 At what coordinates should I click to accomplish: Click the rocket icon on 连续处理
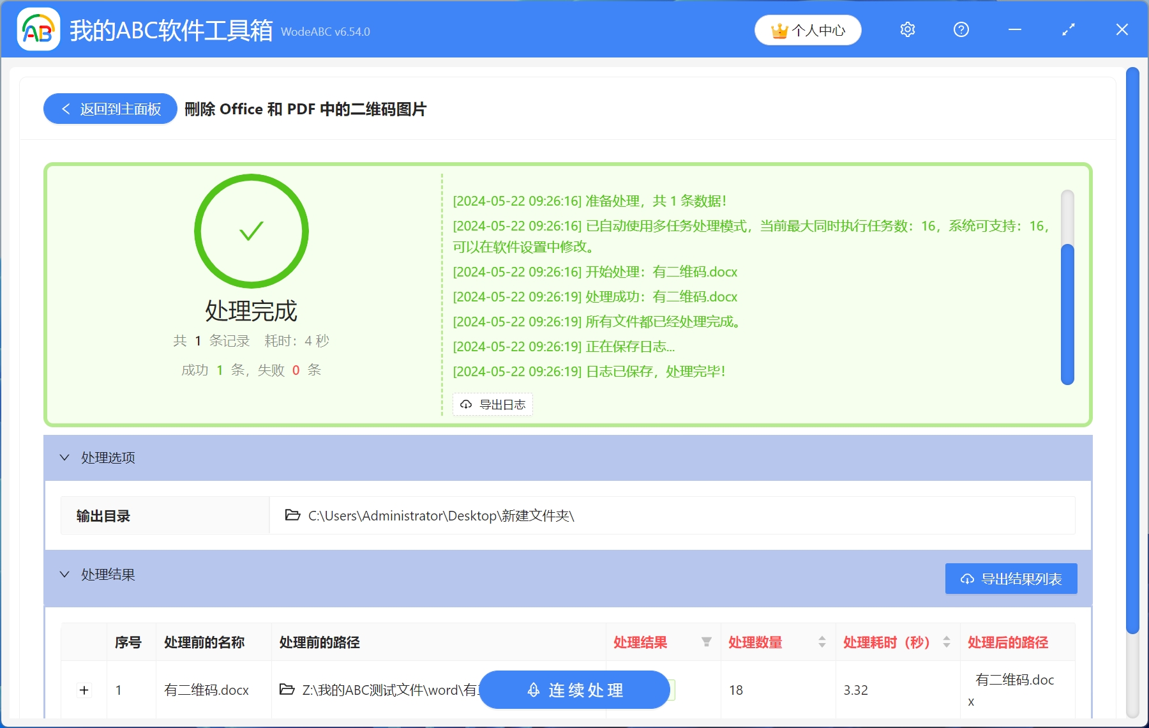(534, 690)
